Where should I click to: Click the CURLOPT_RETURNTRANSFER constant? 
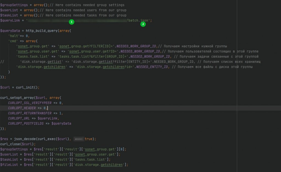coord(30,113)
